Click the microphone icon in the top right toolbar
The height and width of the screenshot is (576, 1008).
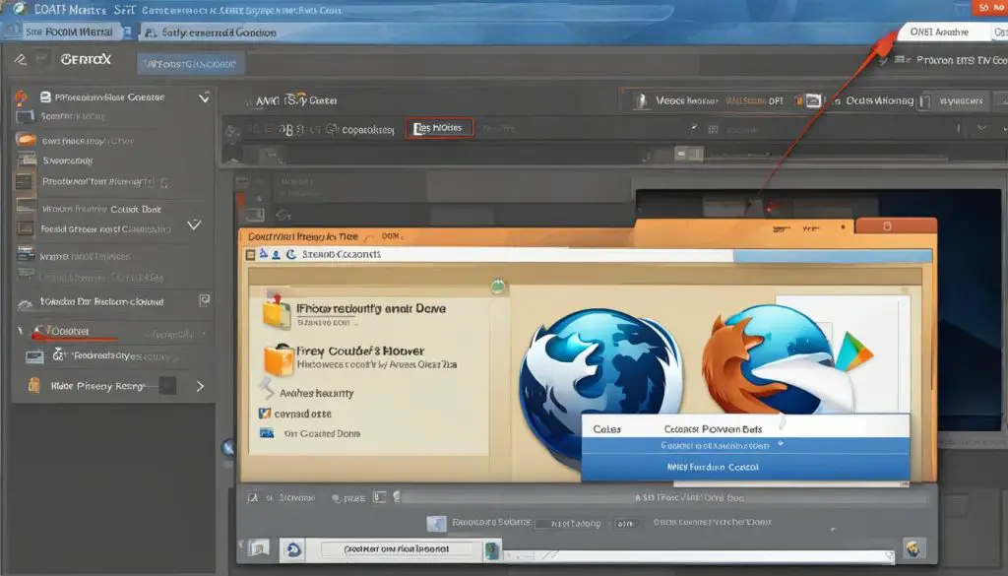(641, 101)
